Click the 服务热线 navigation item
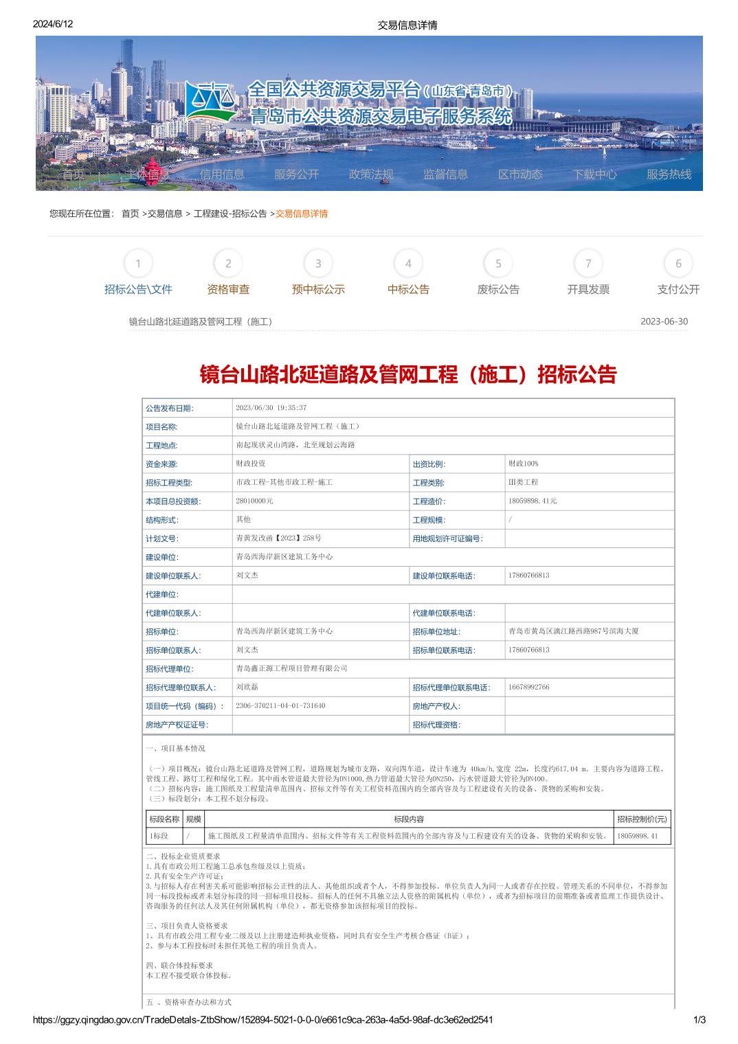This screenshot has height=1044, width=738. pyautogui.click(x=669, y=174)
